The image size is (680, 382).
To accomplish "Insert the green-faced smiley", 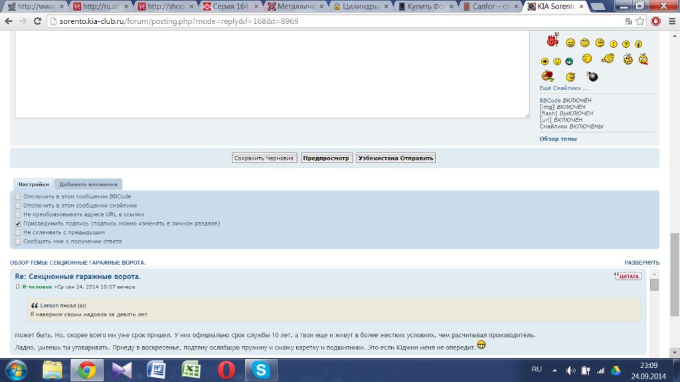I will [x=569, y=61].
